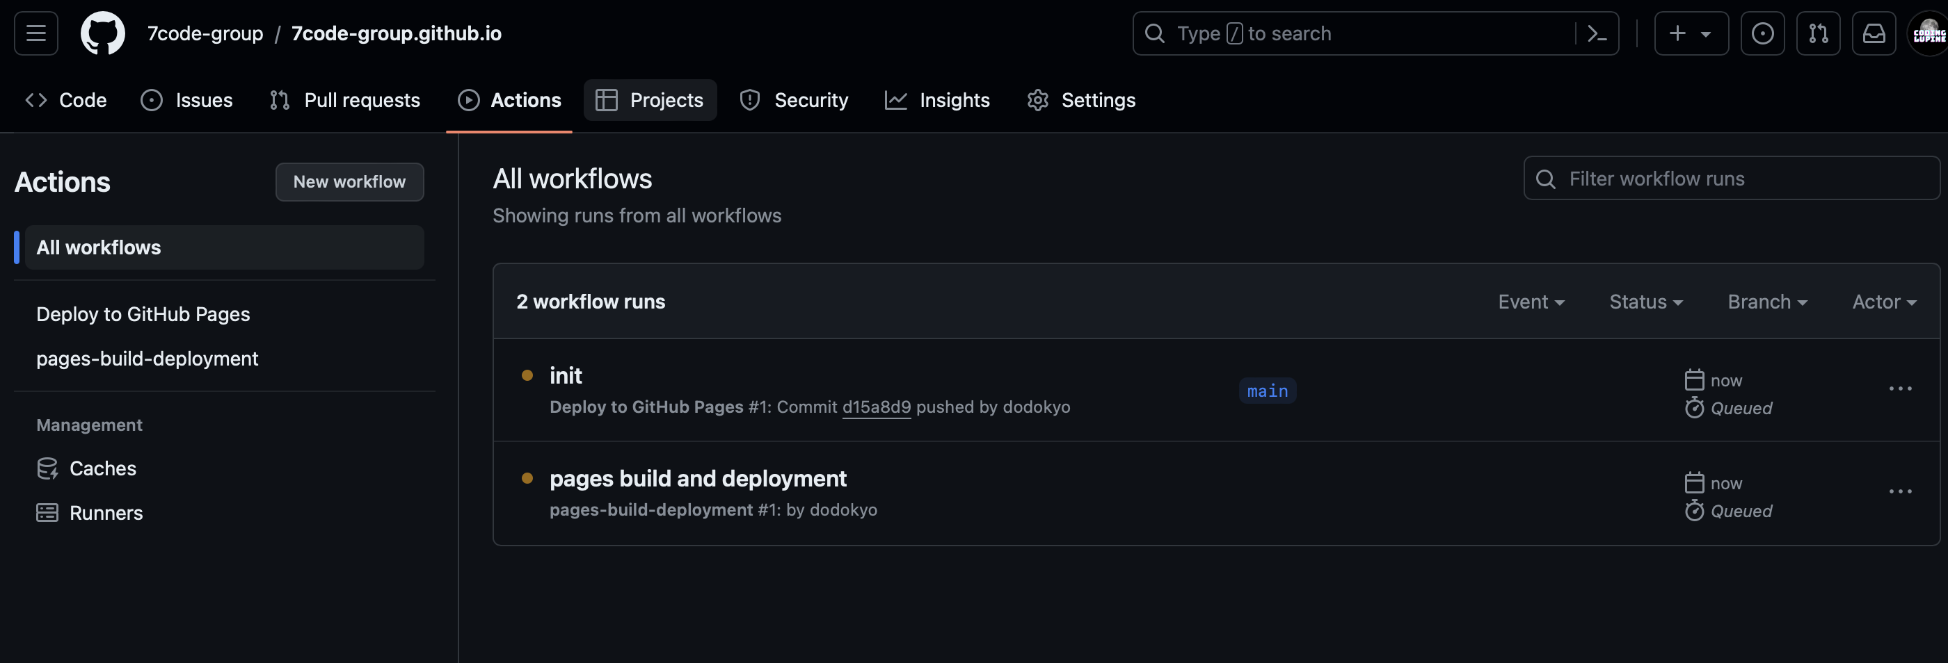Expand the Actor filter dropdown

pyautogui.click(x=1885, y=302)
